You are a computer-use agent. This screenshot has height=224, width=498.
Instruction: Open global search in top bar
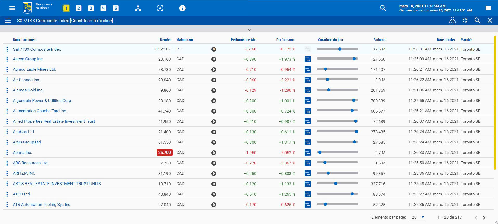[x=383, y=8]
